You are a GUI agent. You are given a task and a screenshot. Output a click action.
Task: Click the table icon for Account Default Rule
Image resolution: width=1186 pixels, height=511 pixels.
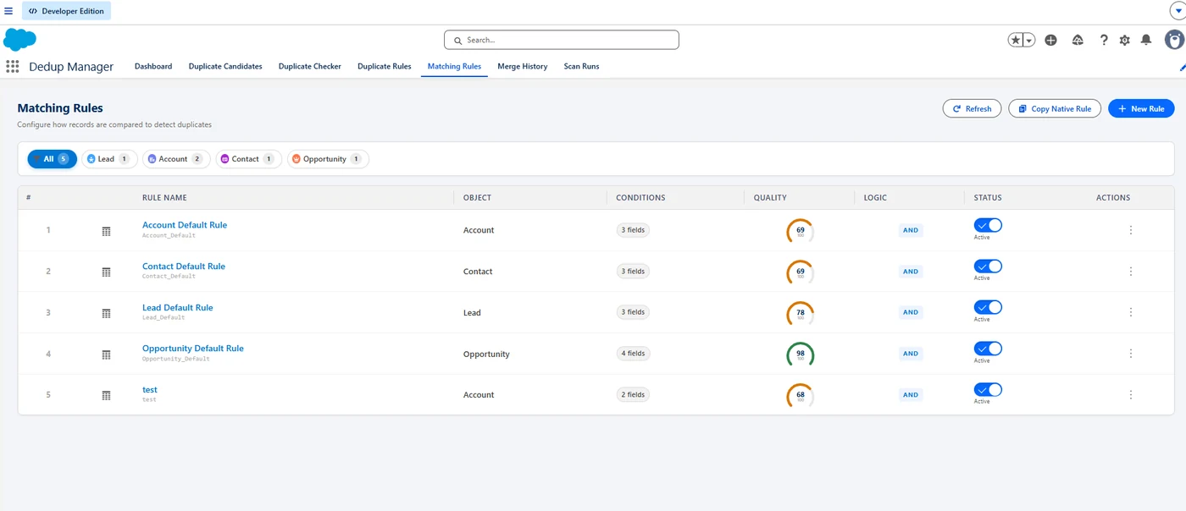[x=106, y=231]
